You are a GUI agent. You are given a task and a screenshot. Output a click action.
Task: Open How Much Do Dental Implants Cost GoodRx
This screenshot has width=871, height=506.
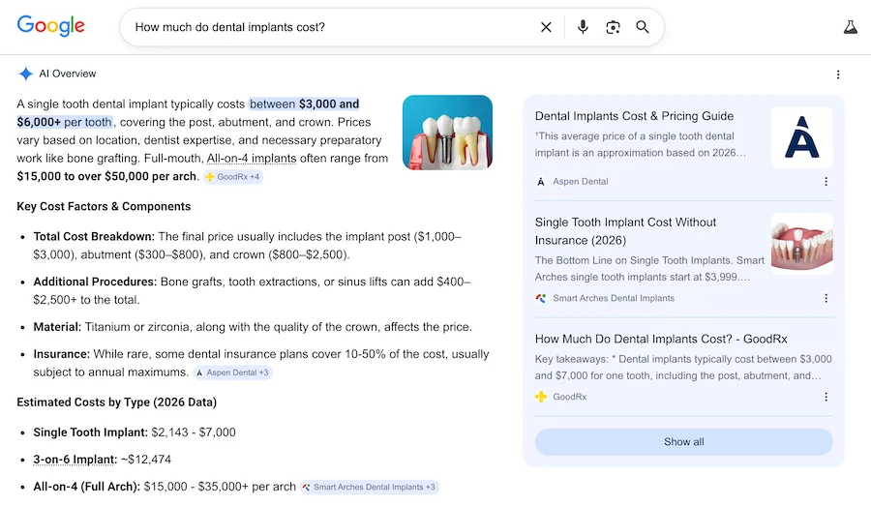pos(661,339)
